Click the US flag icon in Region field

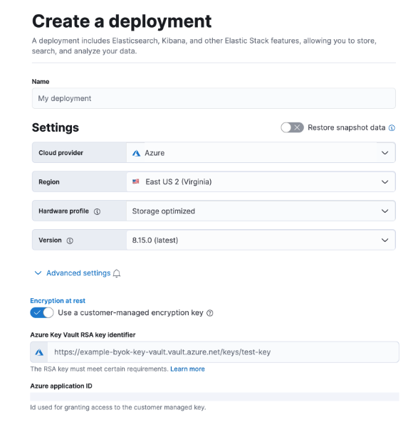point(136,181)
